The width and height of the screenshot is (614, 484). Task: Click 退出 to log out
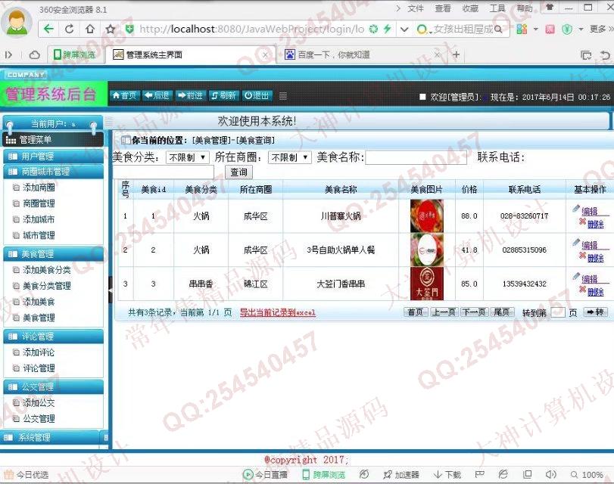257,95
